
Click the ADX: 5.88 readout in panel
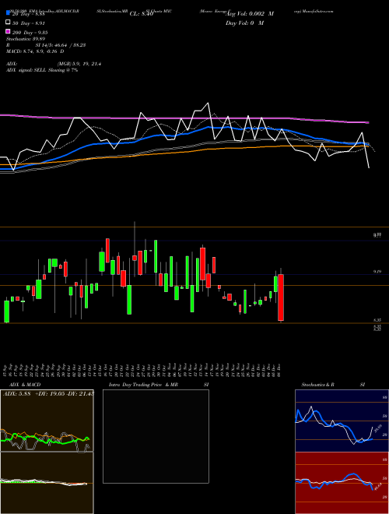click(x=17, y=393)
